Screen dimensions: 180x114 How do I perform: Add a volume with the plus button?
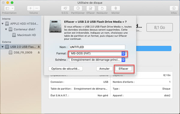click(30, 8)
